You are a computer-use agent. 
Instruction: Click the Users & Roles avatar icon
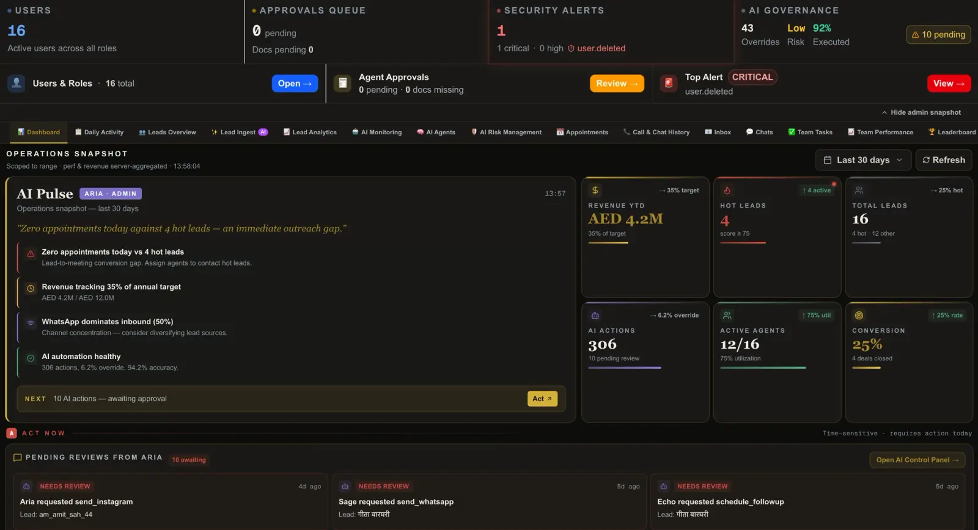[x=17, y=83]
